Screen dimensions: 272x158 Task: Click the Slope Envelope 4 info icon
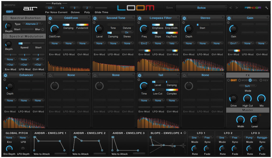point(185,133)
